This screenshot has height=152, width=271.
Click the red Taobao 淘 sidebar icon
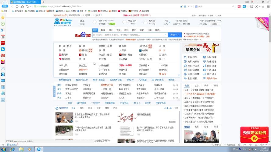point(3,55)
